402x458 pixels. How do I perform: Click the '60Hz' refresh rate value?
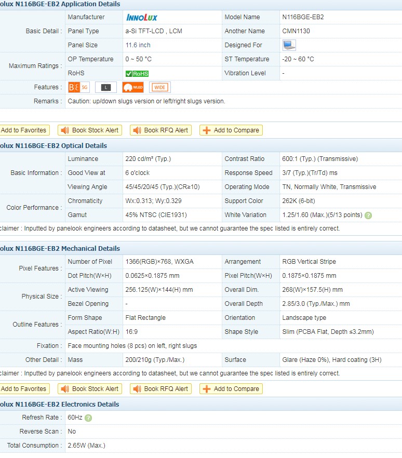pos(75,417)
